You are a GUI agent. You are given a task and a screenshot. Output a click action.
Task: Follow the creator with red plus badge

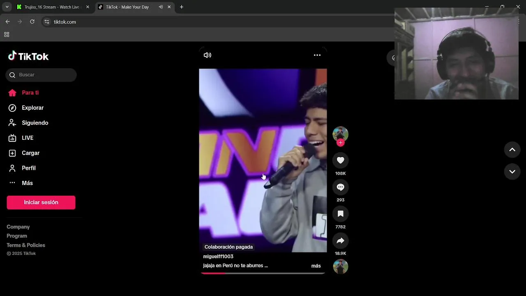click(340, 143)
